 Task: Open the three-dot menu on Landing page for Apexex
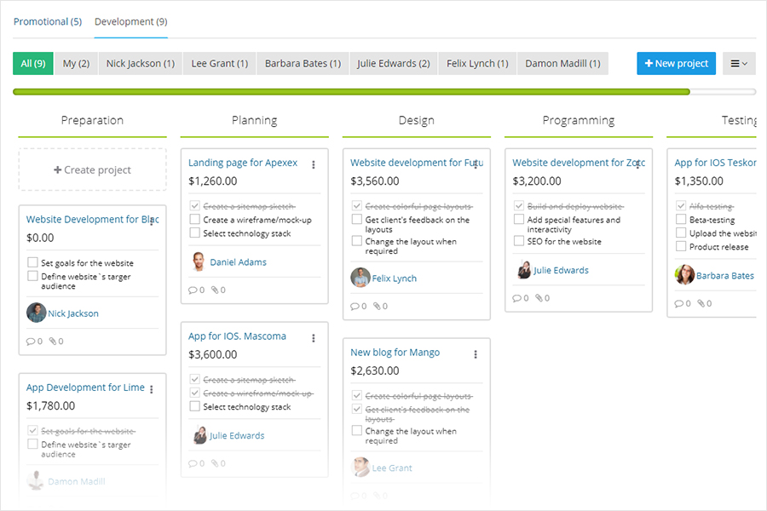(313, 163)
